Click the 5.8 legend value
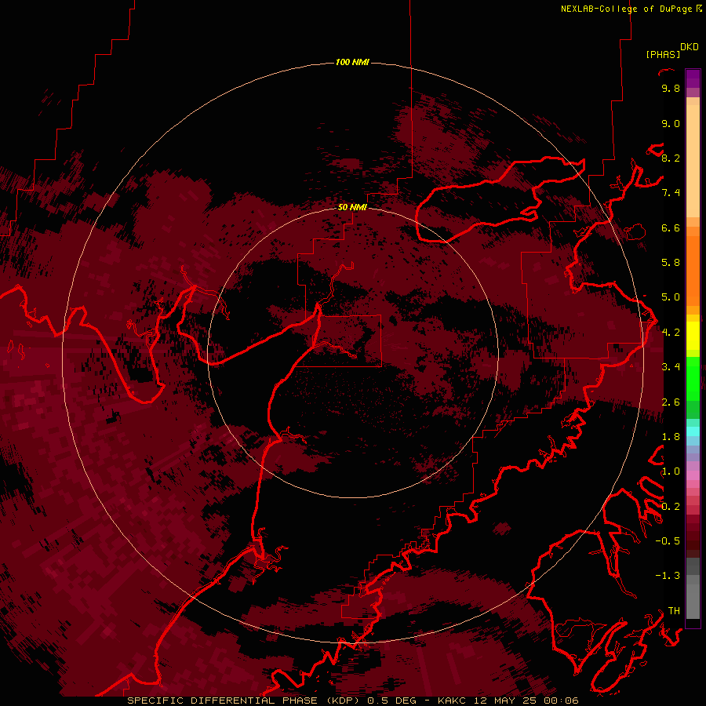 pyautogui.click(x=671, y=263)
